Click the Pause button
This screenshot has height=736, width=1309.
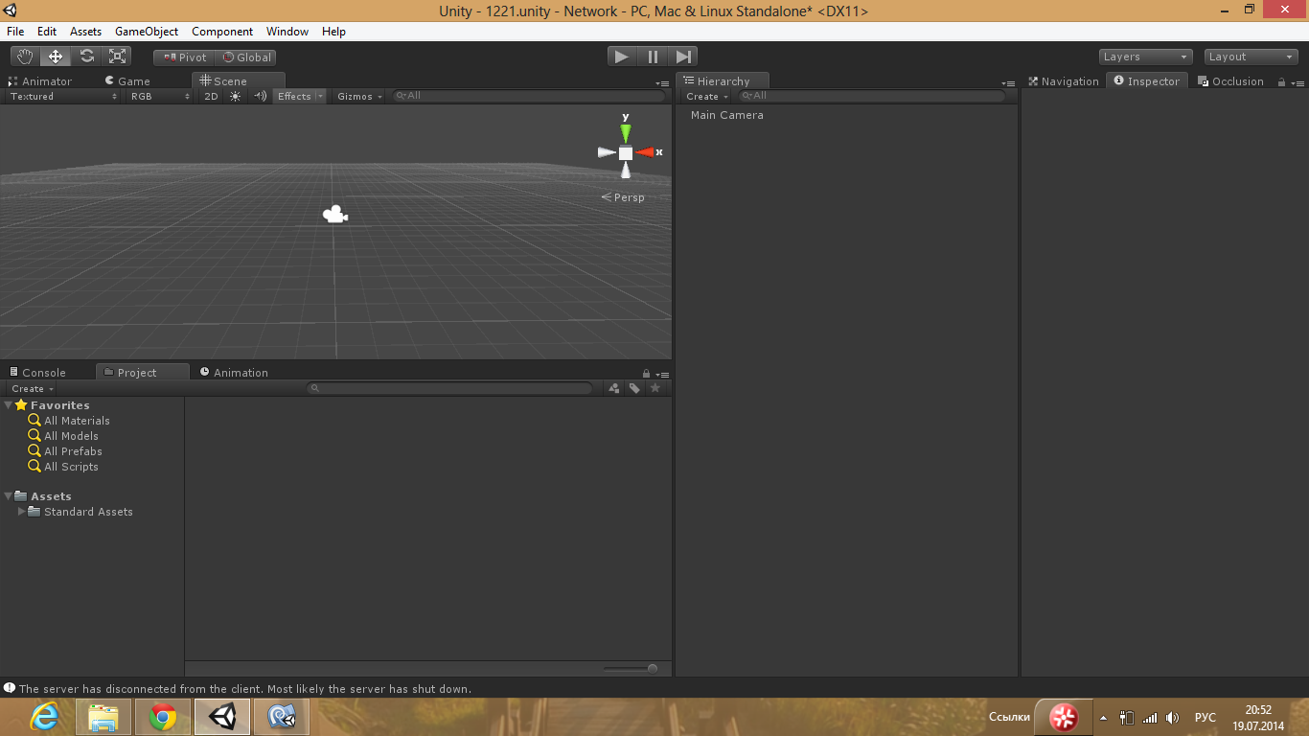point(653,57)
